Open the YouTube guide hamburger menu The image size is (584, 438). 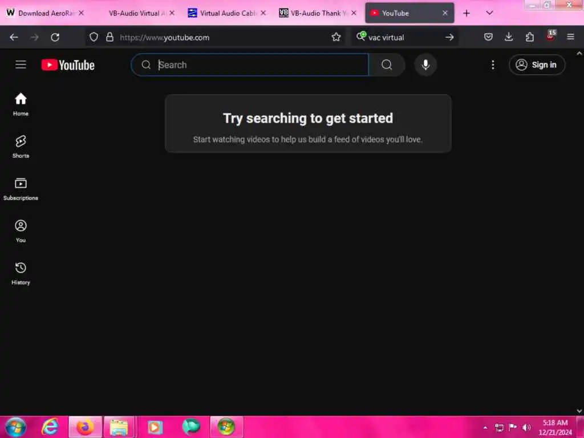pyautogui.click(x=21, y=65)
